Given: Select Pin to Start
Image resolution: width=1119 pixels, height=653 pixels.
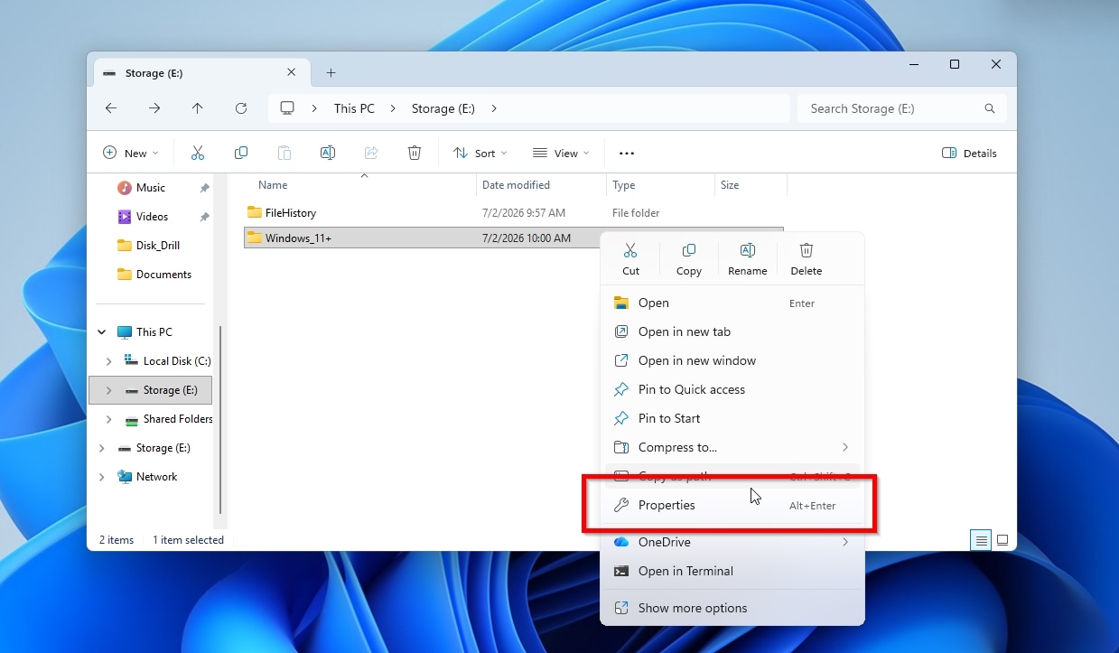Looking at the screenshot, I should (732, 418).
